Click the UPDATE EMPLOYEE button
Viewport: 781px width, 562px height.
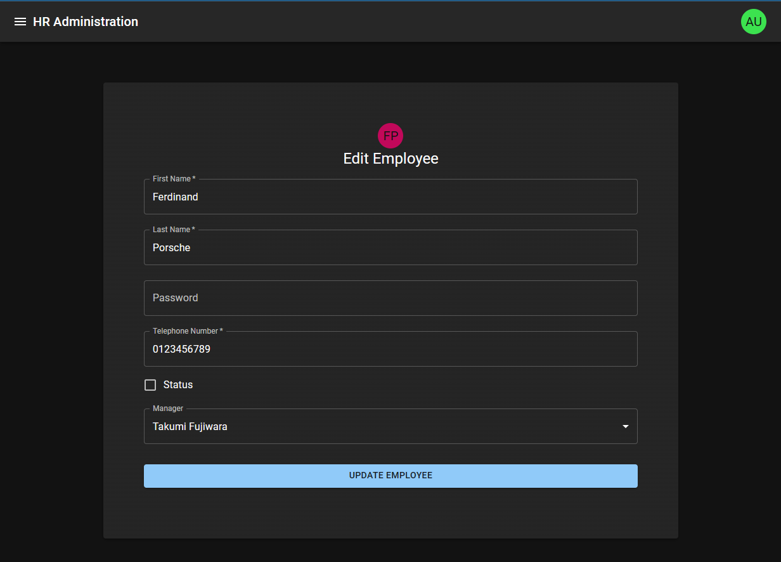pos(390,476)
